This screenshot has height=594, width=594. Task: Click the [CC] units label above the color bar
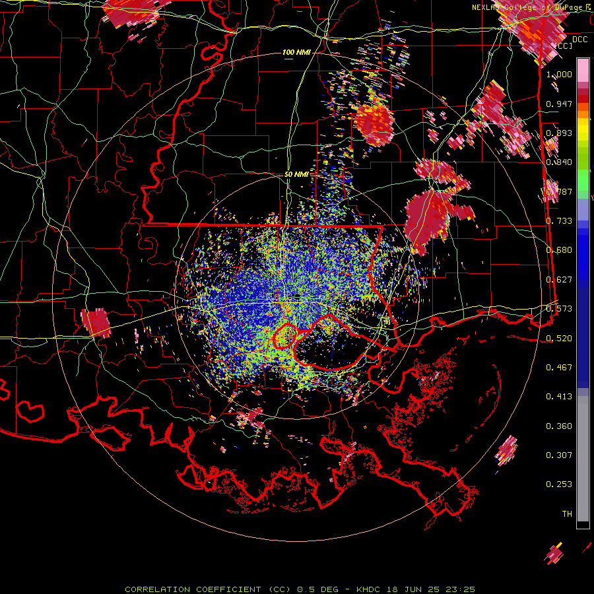click(x=564, y=46)
